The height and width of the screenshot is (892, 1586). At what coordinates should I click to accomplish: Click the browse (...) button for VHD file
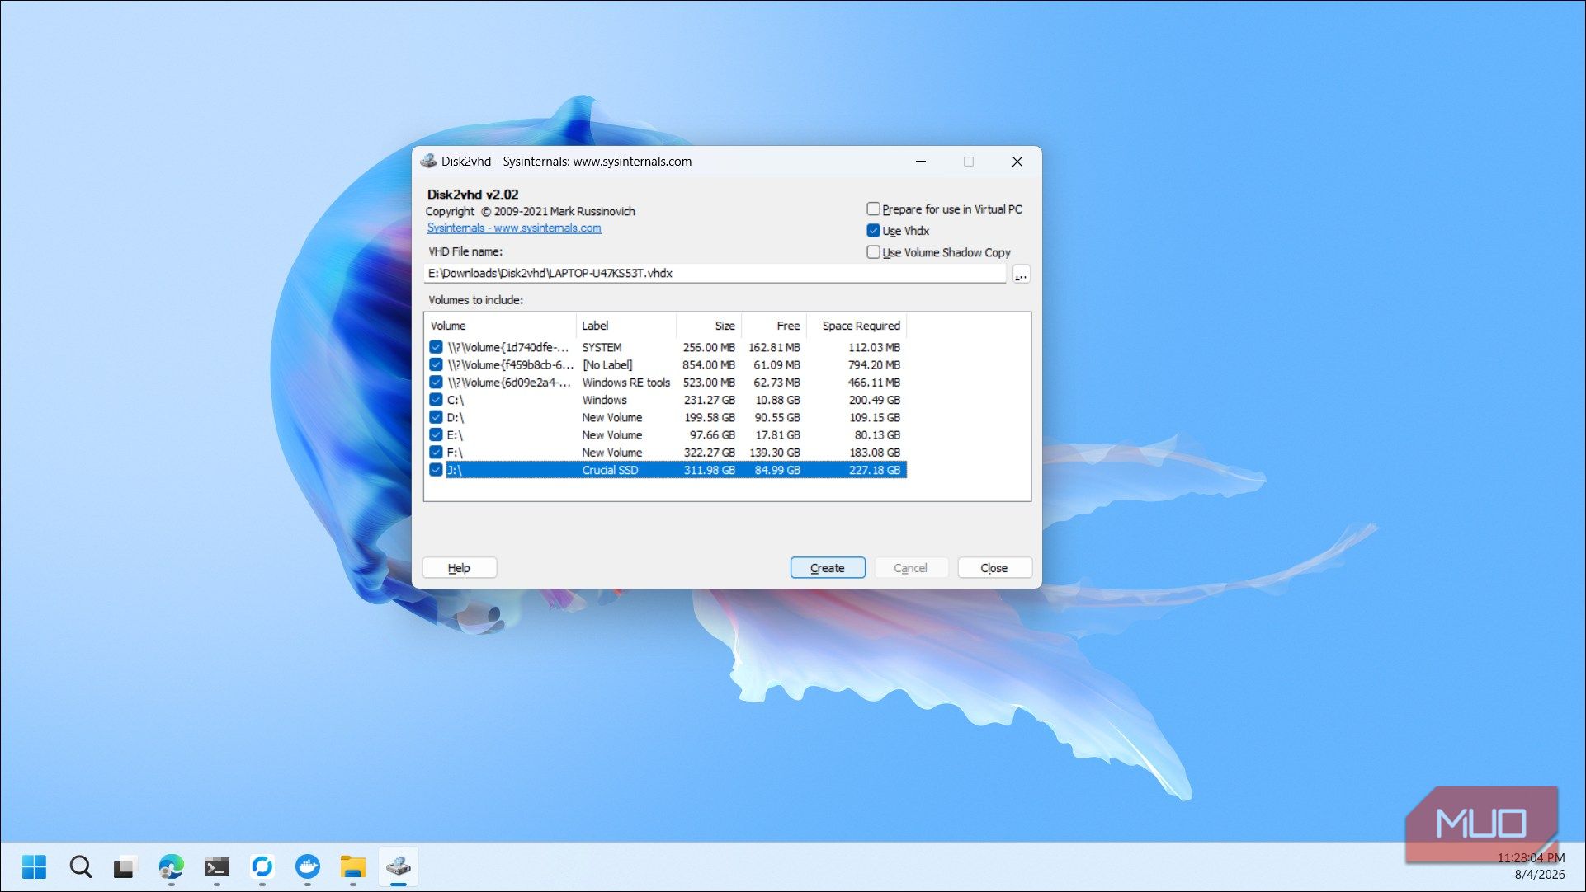1021,274
